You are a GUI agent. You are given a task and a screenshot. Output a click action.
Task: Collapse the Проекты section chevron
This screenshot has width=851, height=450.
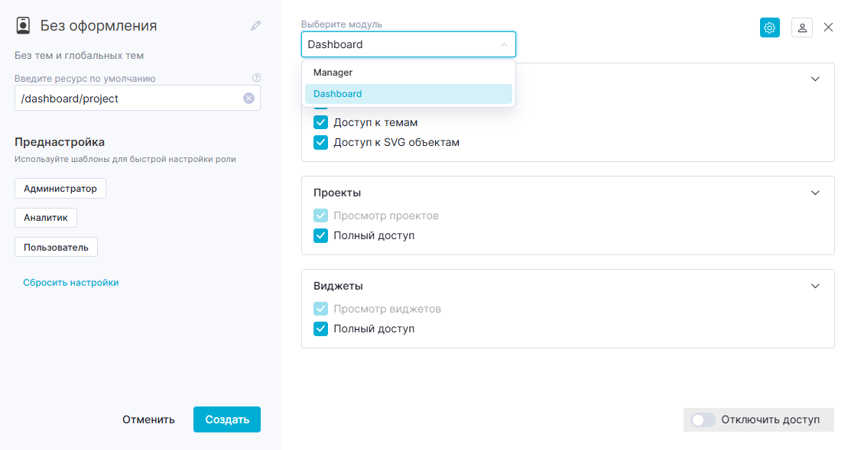click(x=815, y=193)
